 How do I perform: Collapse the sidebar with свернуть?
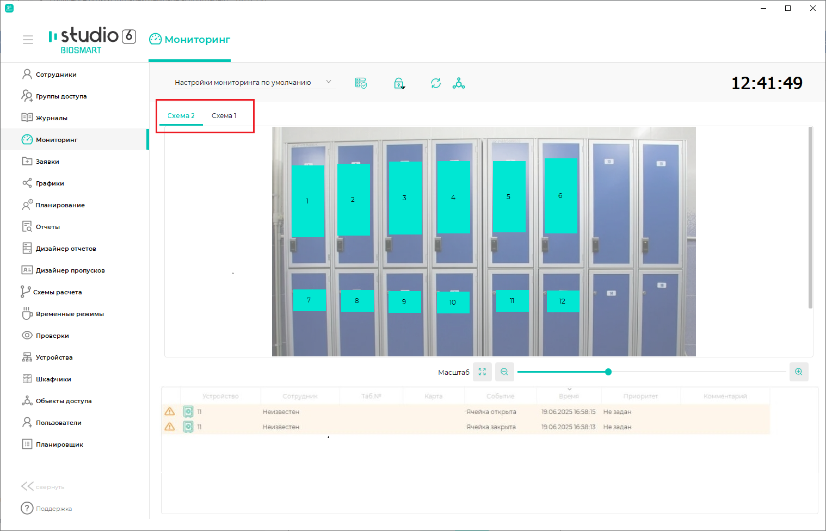tap(42, 486)
